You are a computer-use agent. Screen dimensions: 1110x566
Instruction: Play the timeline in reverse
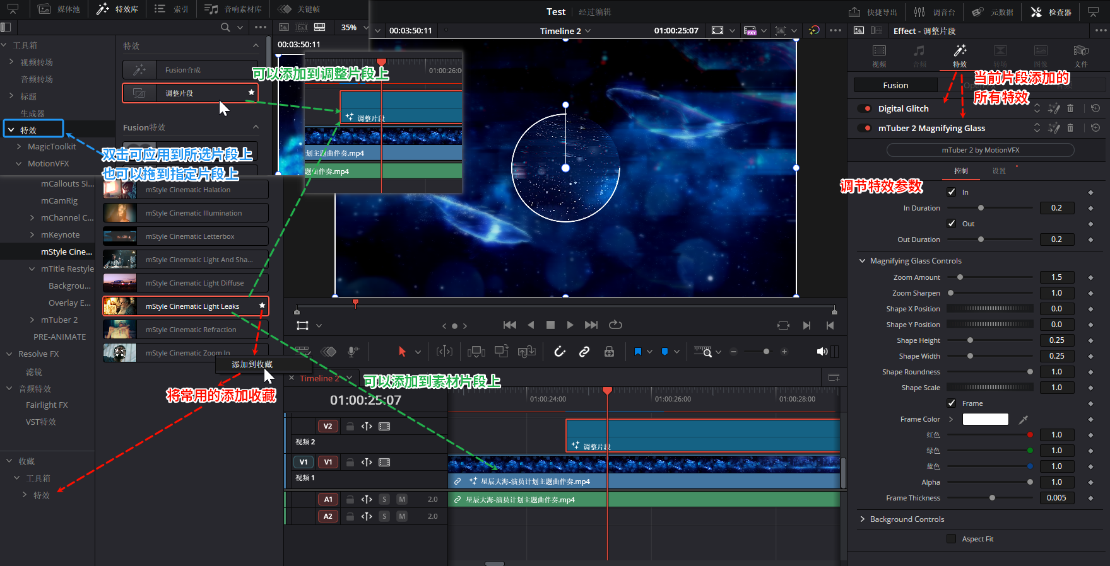531,325
